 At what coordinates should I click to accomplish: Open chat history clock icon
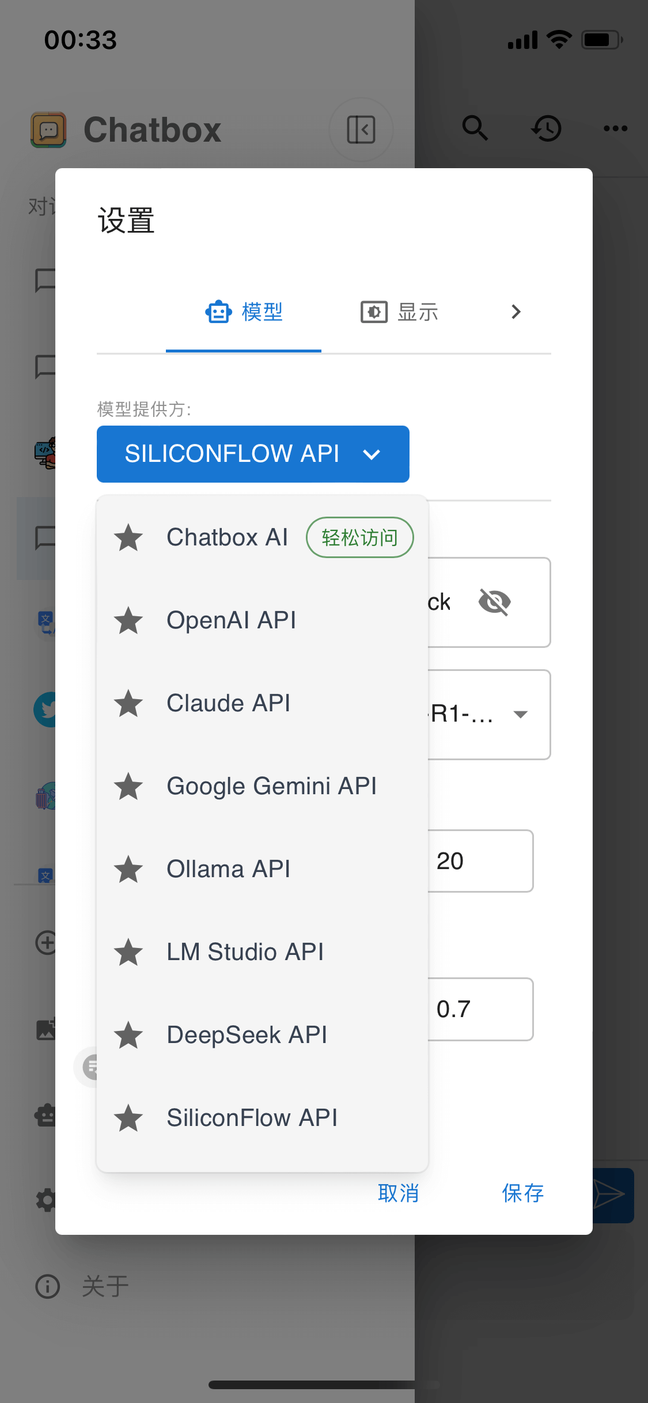pos(546,128)
